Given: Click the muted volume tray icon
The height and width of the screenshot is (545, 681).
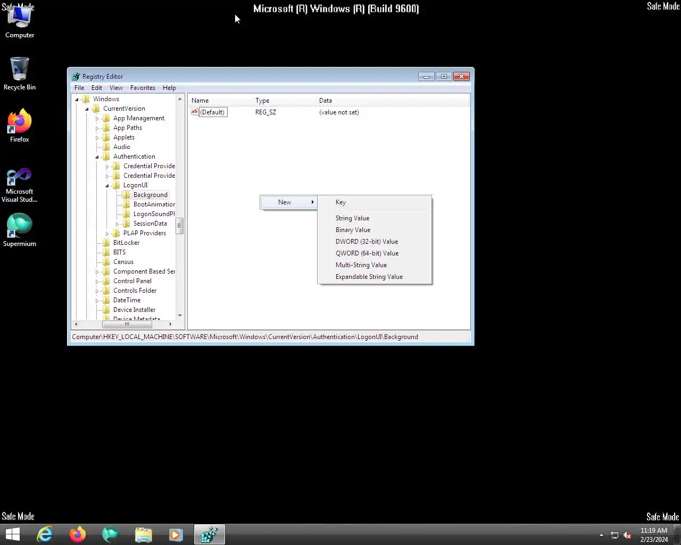Looking at the screenshot, I should pos(627,535).
